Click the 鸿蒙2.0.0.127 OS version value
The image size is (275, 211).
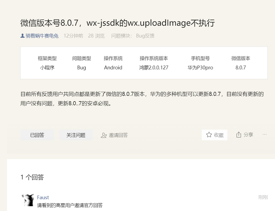pyautogui.click(x=154, y=67)
